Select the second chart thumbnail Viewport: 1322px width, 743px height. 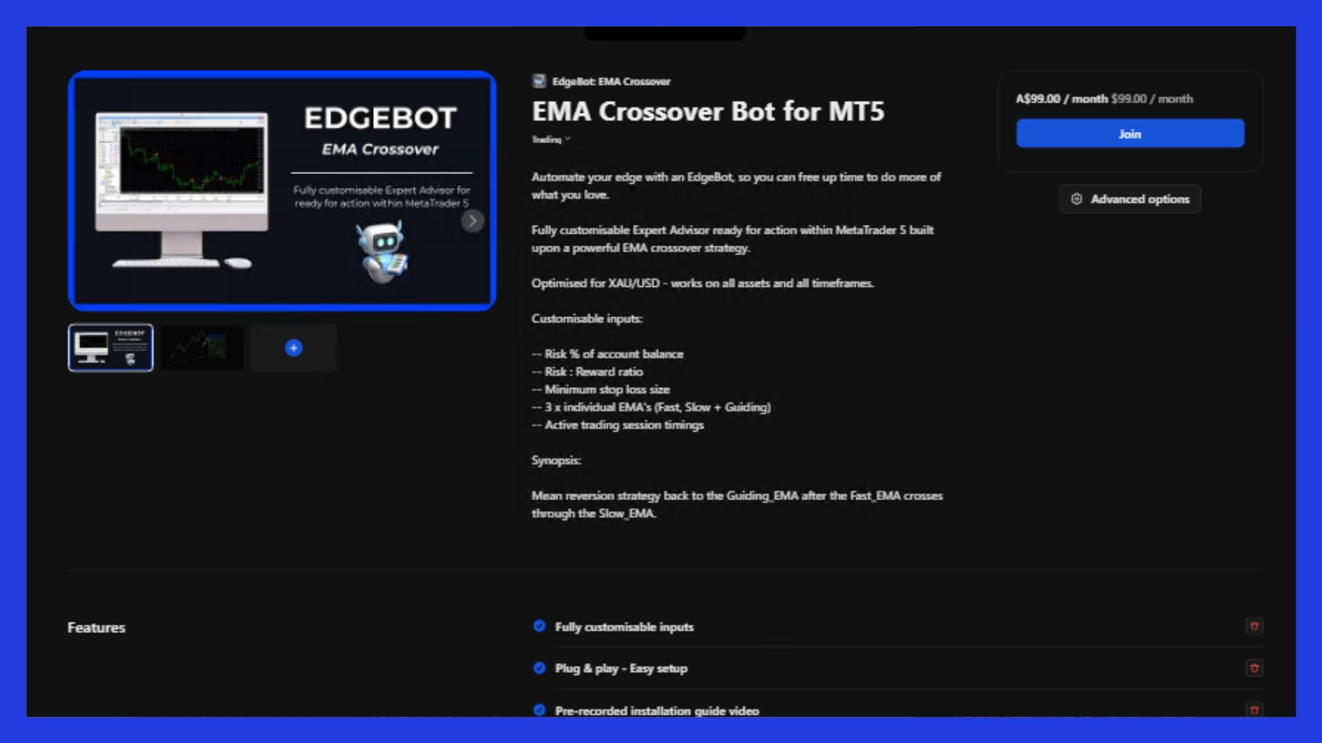[202, 348]
